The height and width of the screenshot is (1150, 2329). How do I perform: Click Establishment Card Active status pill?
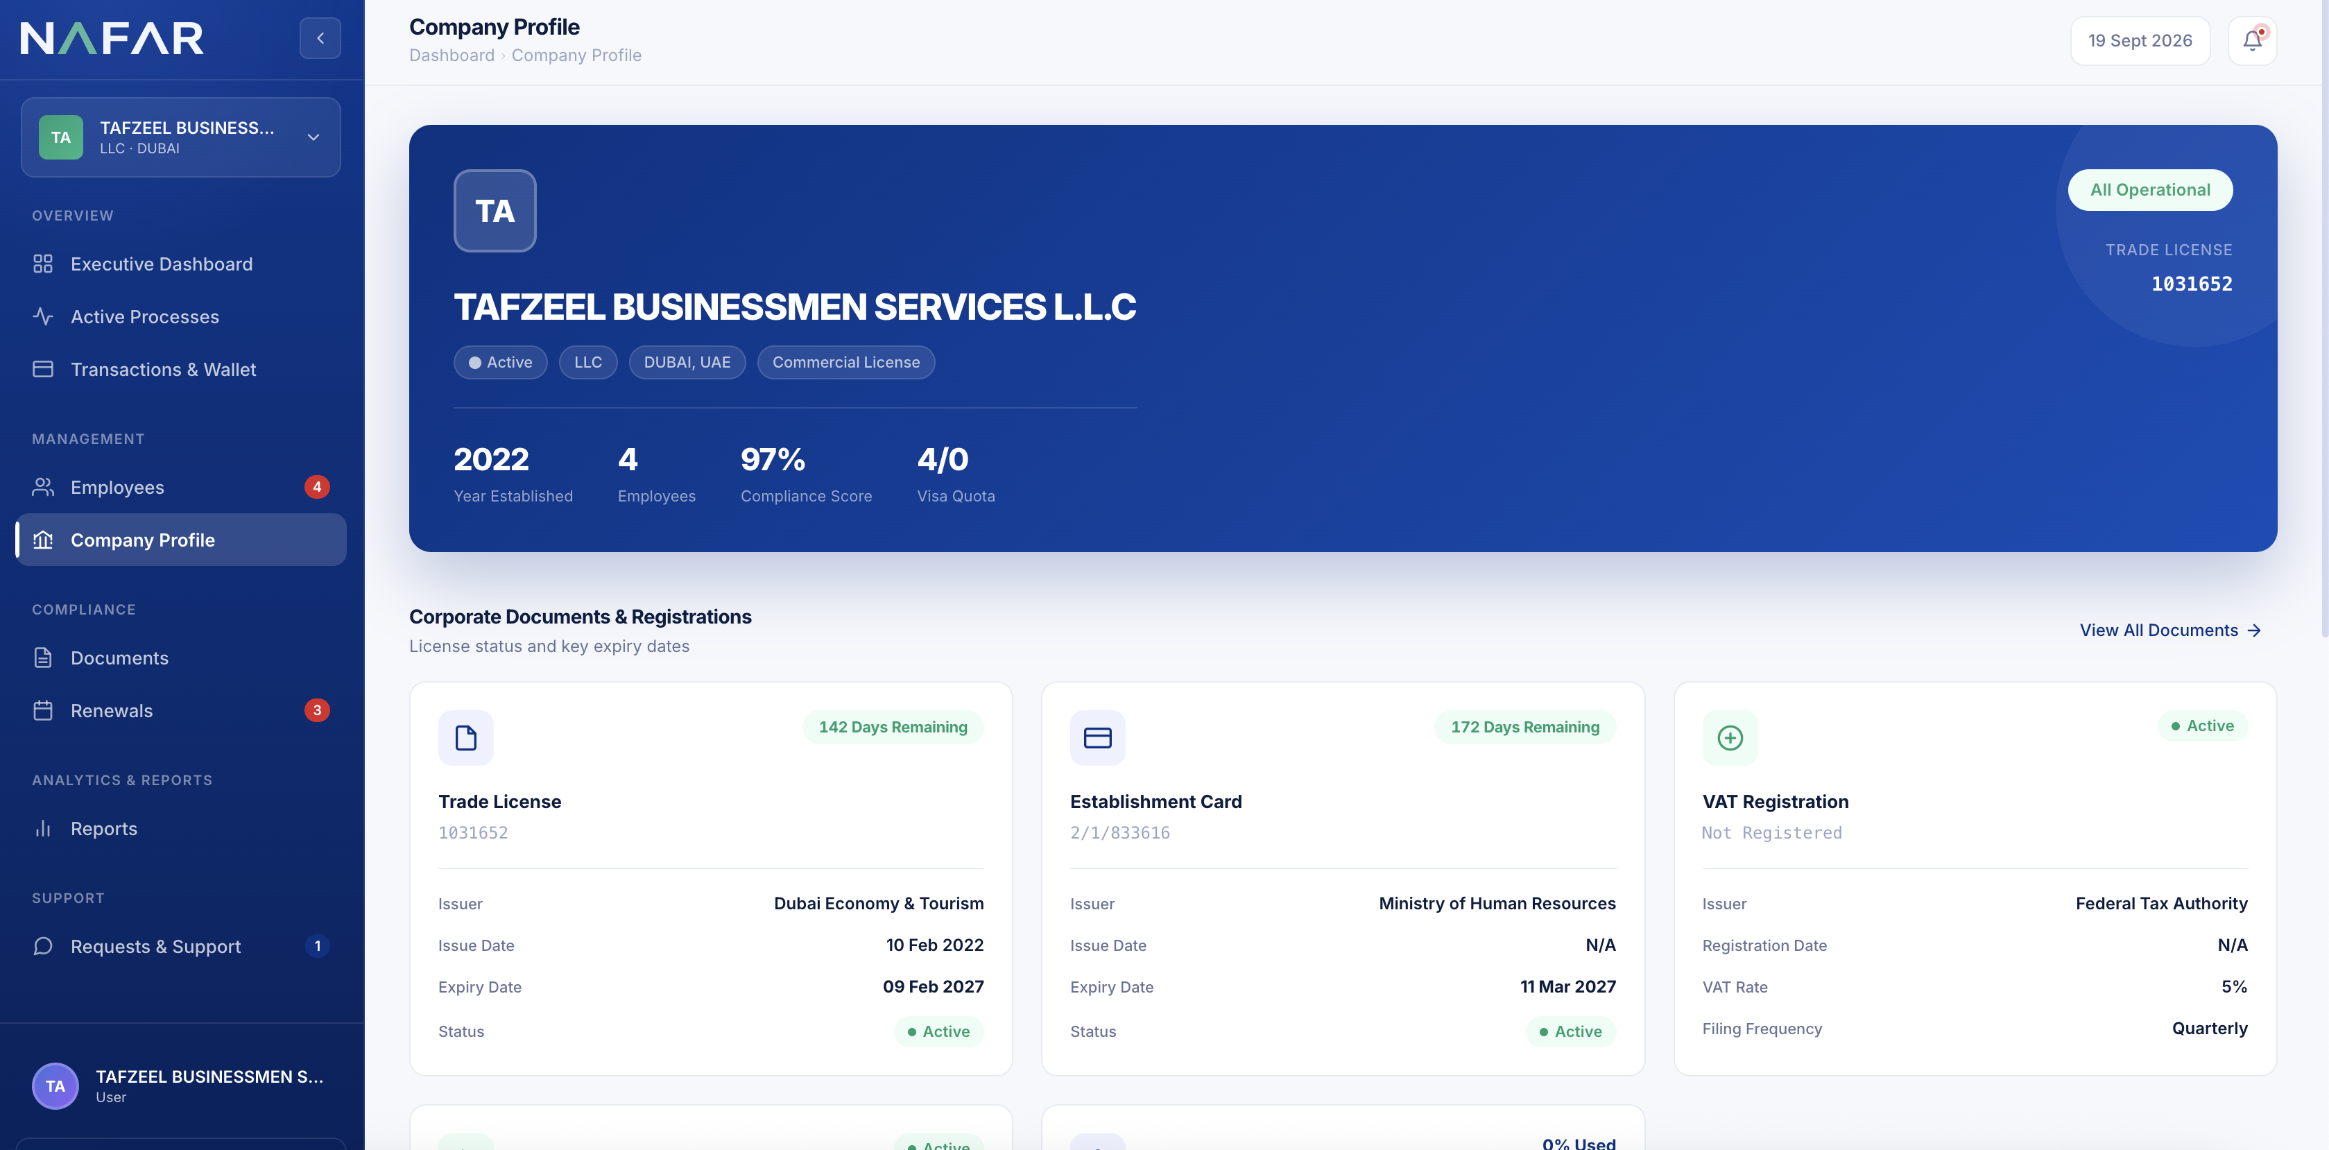[1570, 1031]
